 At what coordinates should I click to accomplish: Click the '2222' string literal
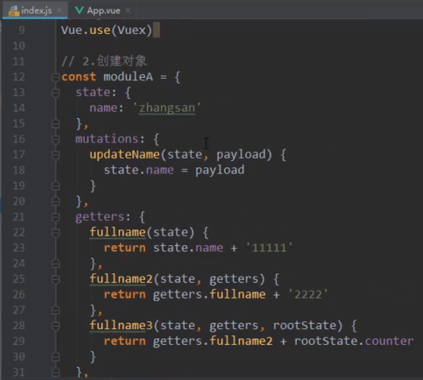(x=308, y=295)
